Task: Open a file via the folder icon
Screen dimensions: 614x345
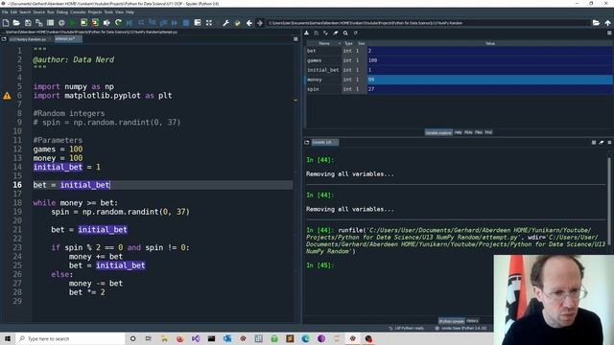Action: click(16, 23)
